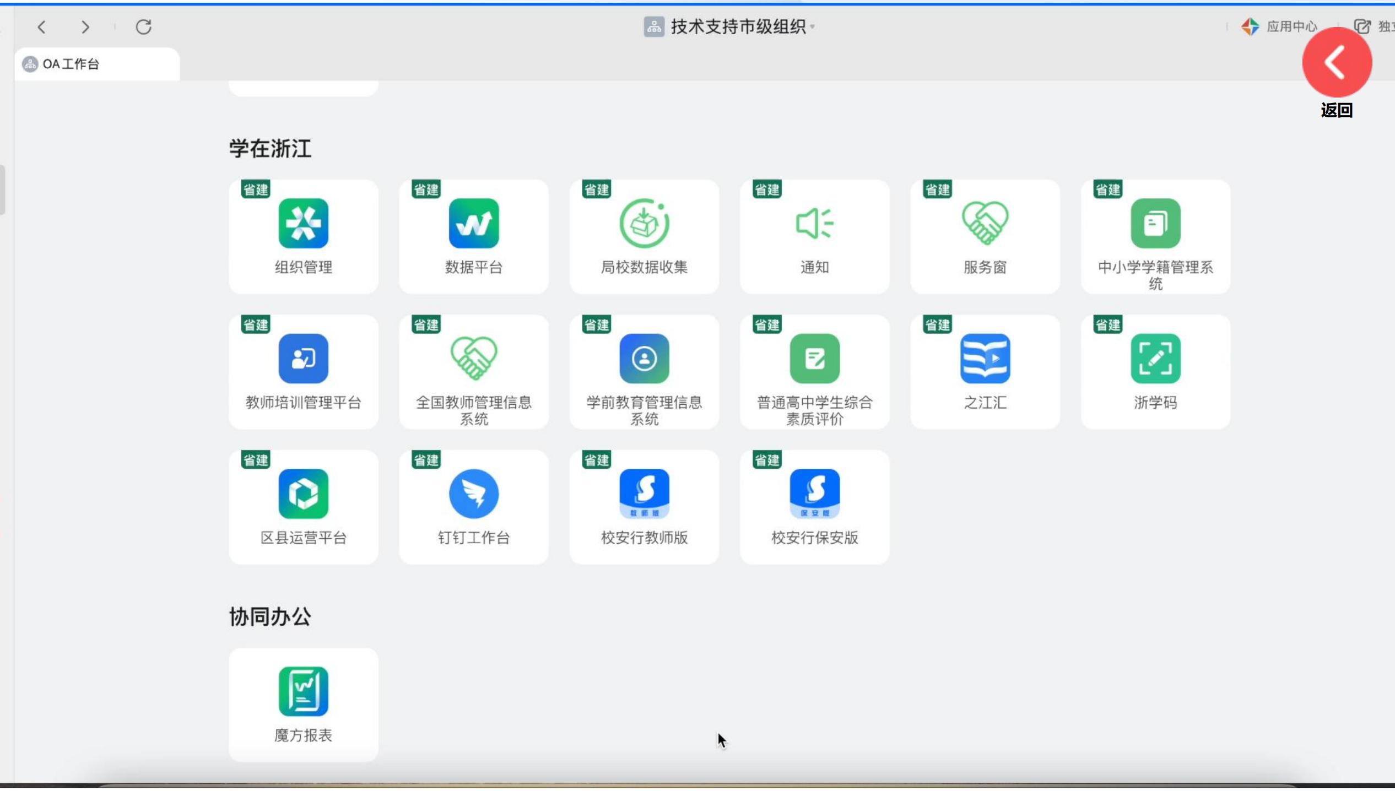Select the OA工作台 tab
The image size is (1395, 791).
pyautogui.click(x=97, y=64)
